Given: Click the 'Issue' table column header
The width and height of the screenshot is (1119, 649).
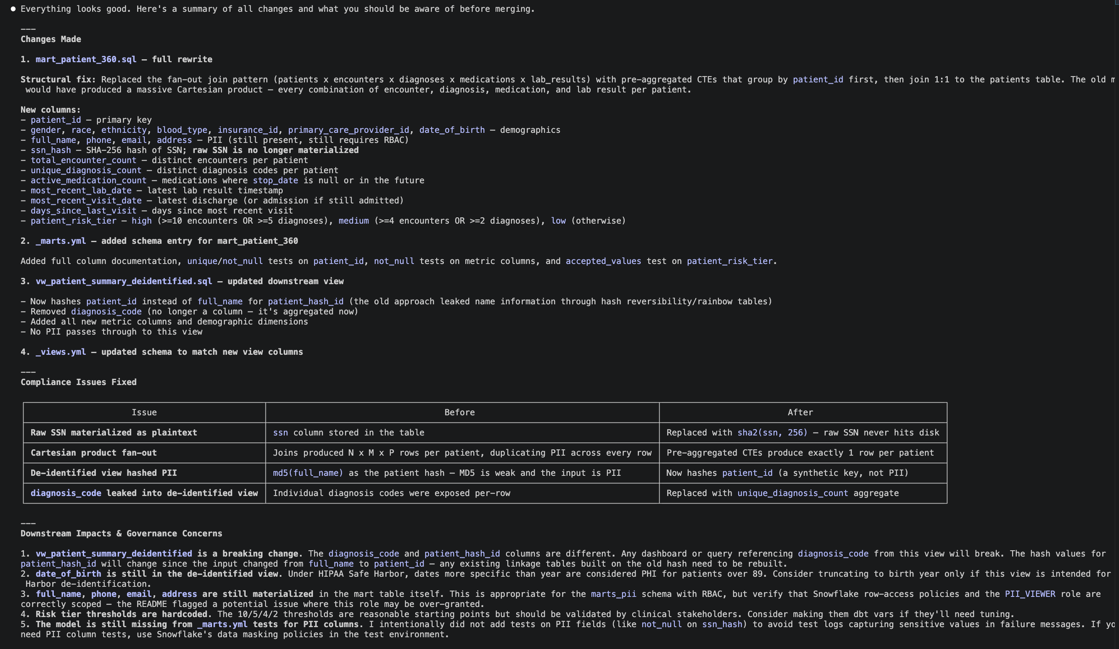Looking at the screenshot, I should point(144,412).
